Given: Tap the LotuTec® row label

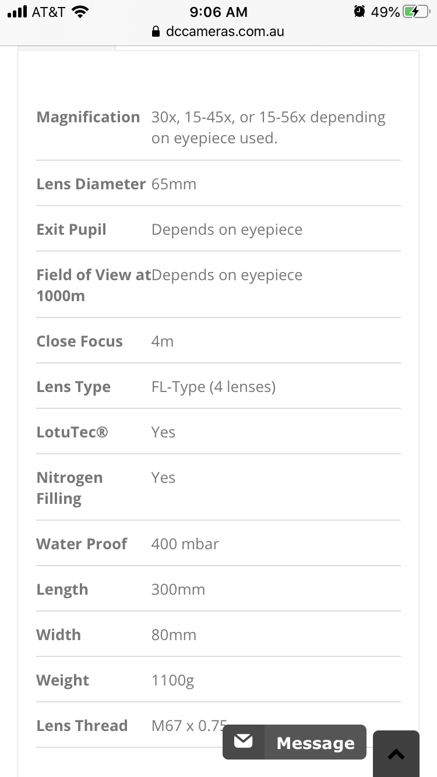Looking at the screenshot, I should [x=72, y=432].
